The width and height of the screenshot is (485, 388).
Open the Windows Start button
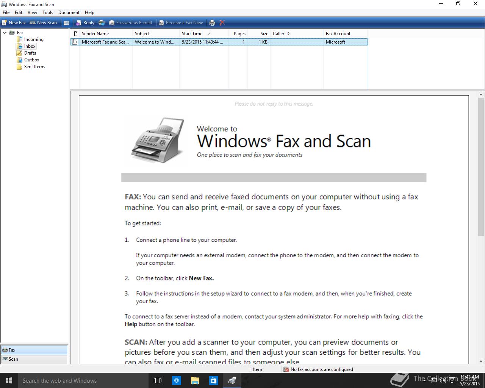click(9, 380)
